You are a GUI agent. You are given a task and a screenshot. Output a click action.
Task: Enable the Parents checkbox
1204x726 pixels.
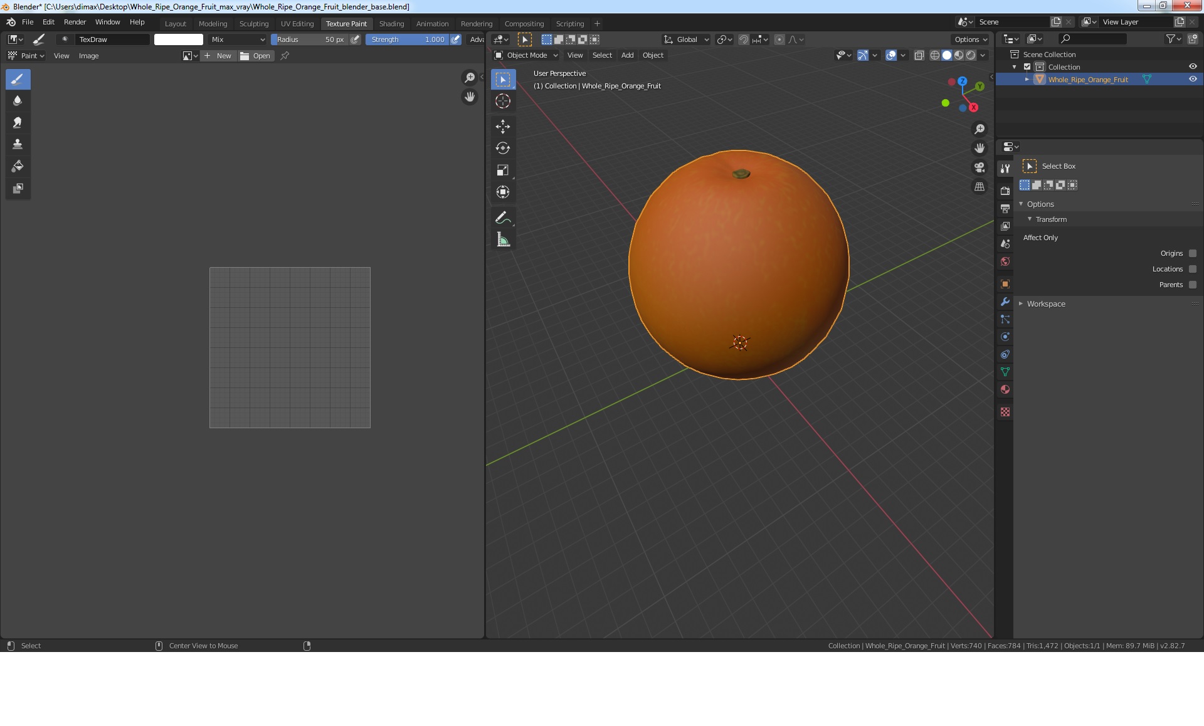(x=1193, y=285)
